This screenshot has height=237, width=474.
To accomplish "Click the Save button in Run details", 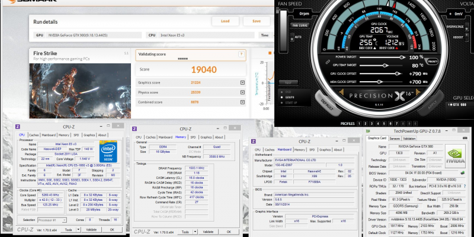I will click(257, 21).
